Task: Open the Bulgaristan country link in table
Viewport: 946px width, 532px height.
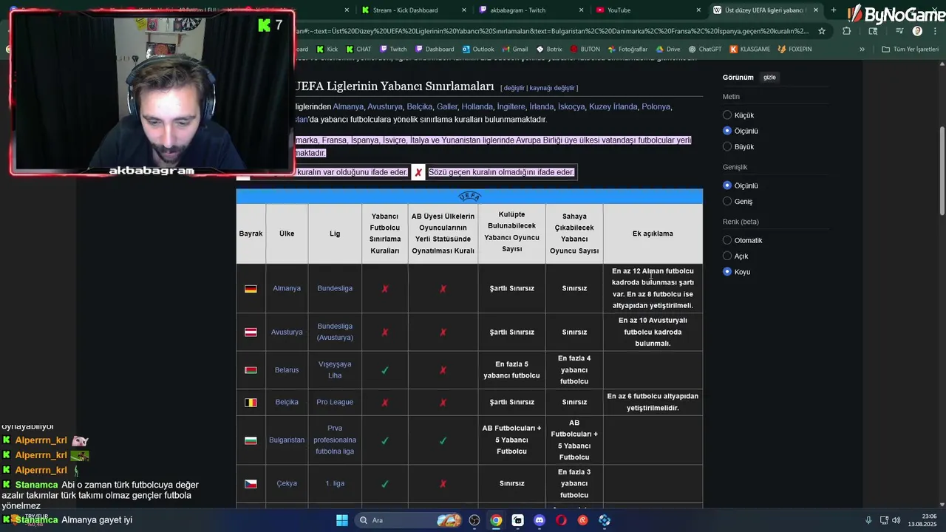Action: tap(287, 440)
